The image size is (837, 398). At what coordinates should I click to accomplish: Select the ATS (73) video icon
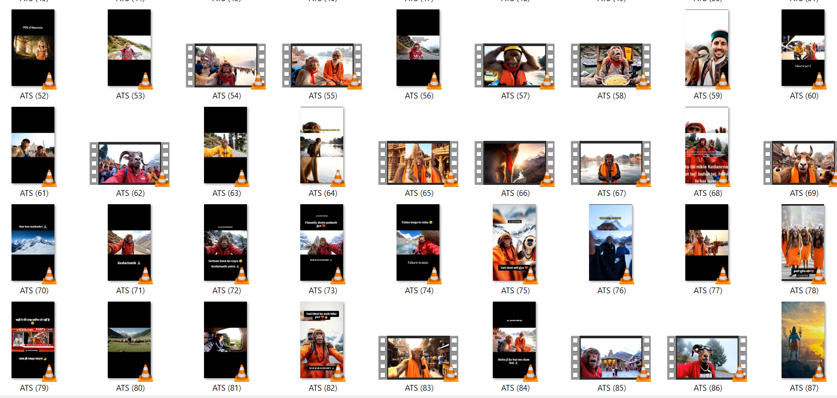(322, 242)
